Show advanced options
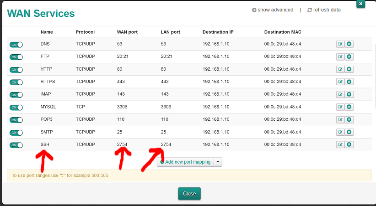 273,10
